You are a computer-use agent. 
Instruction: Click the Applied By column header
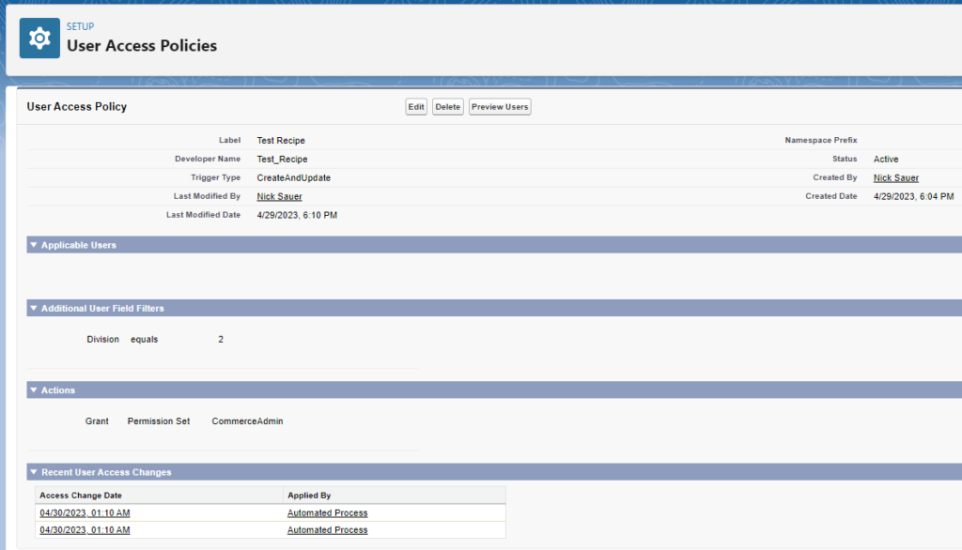tap(309, 495)
